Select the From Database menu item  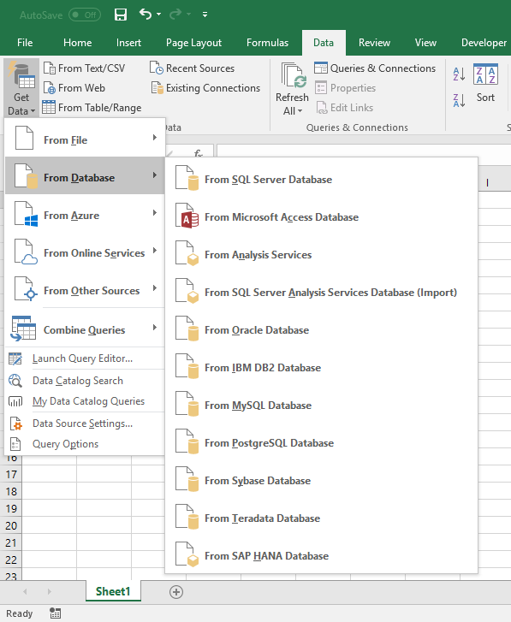coord(85,175)
